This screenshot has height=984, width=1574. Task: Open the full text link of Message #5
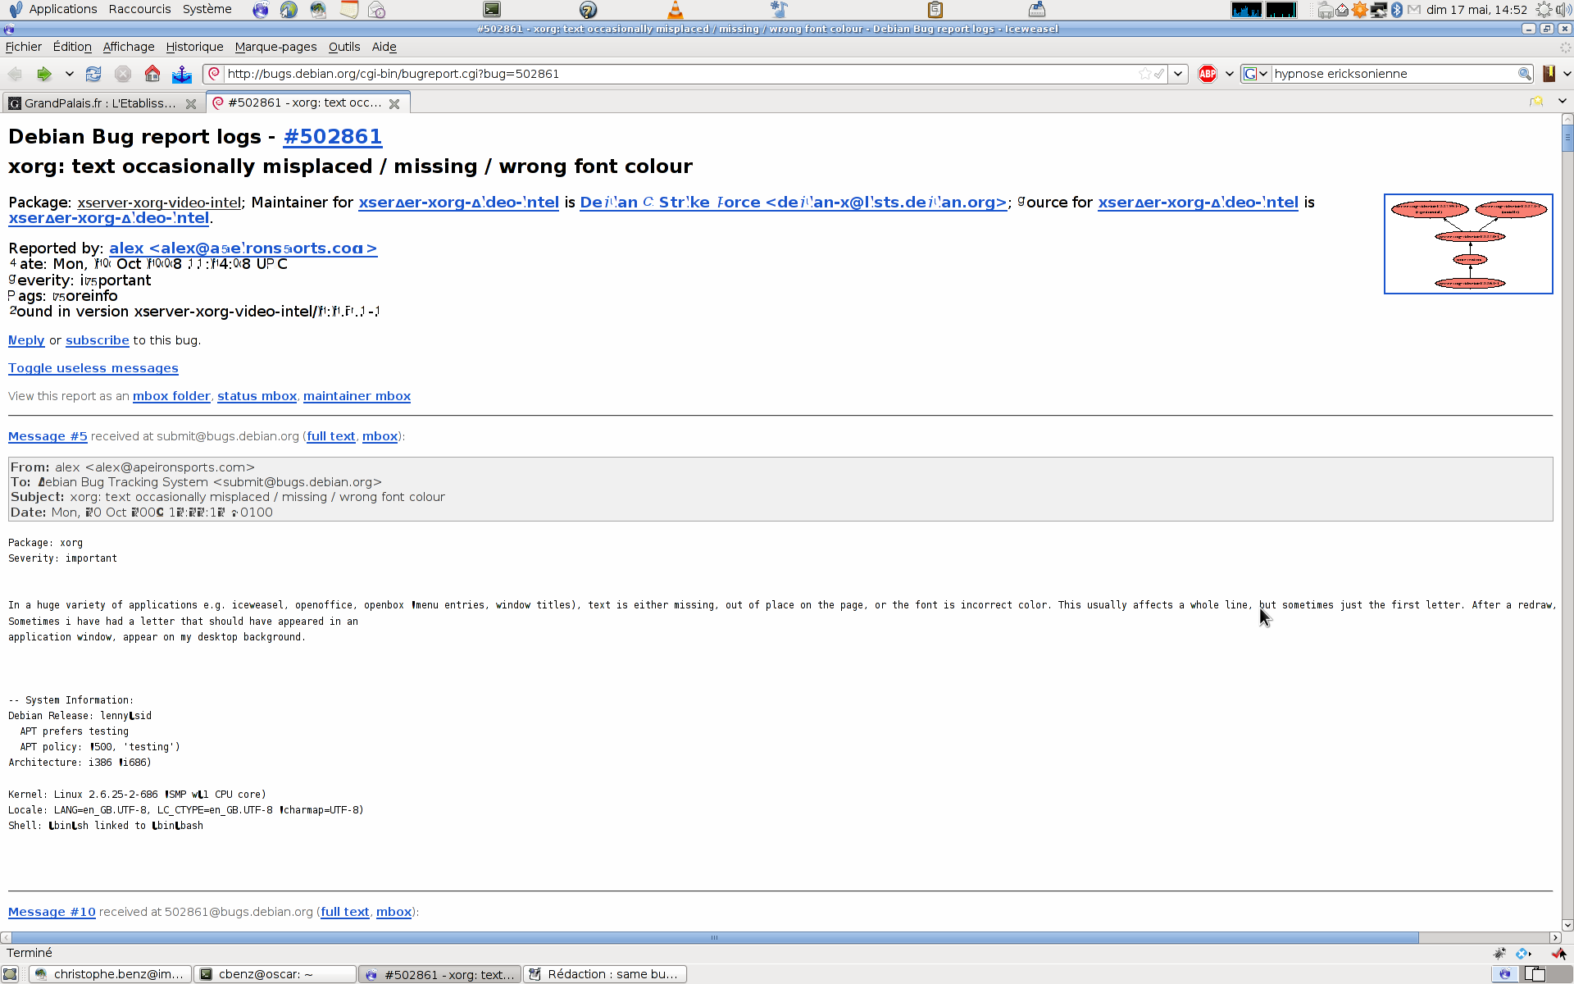click(x=330, y=436)
